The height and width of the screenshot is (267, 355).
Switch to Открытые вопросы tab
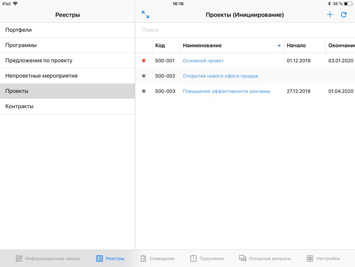click(x=265, y=258)
